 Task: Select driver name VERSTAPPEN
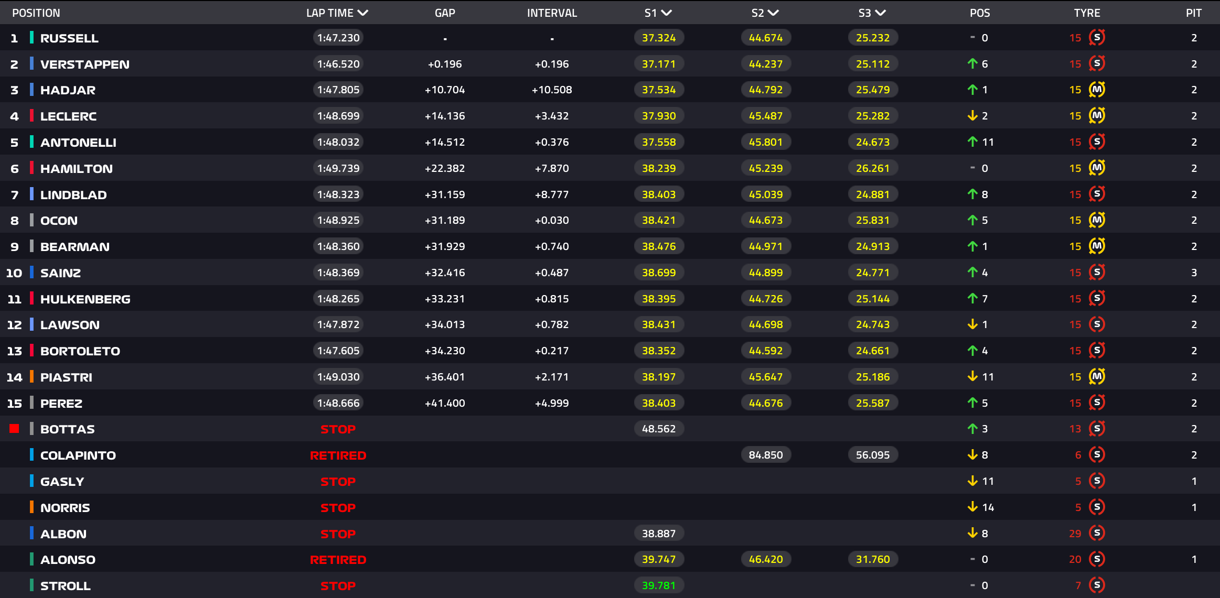point(85,64)
